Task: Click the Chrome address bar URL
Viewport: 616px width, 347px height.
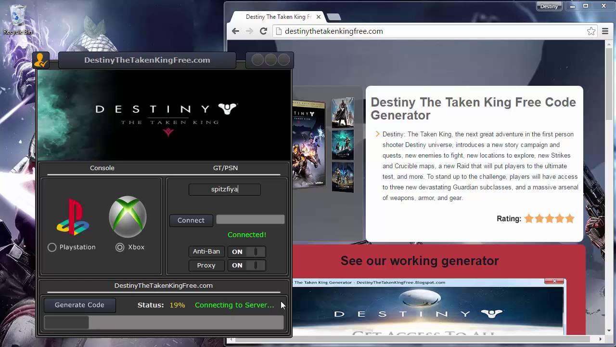Action: 334,31
